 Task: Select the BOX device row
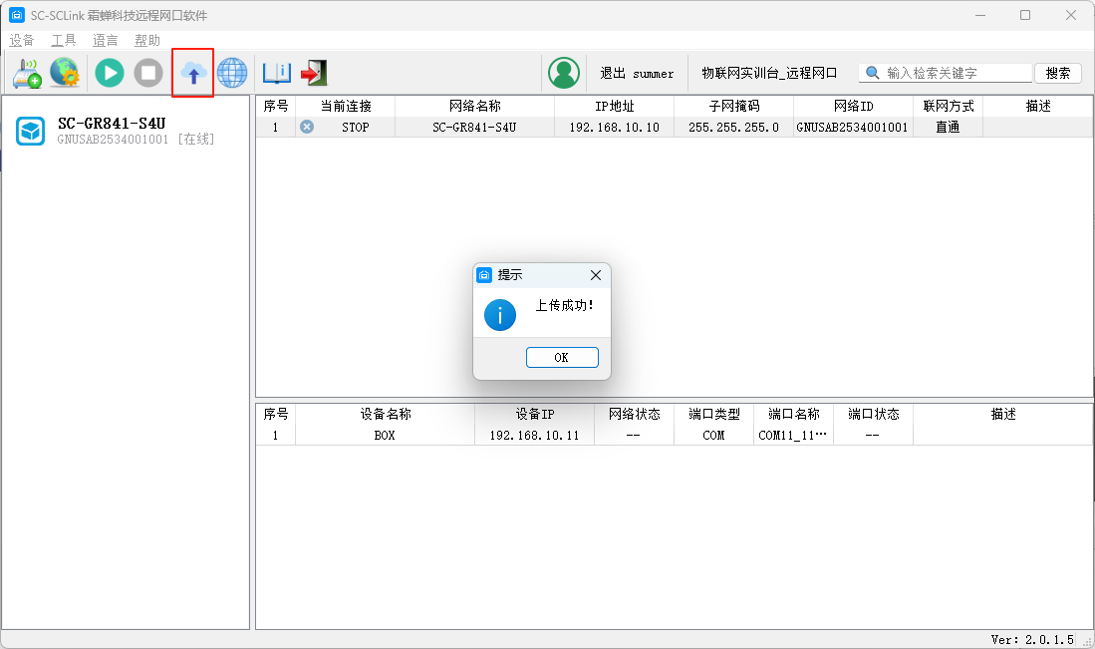(385, 436)
